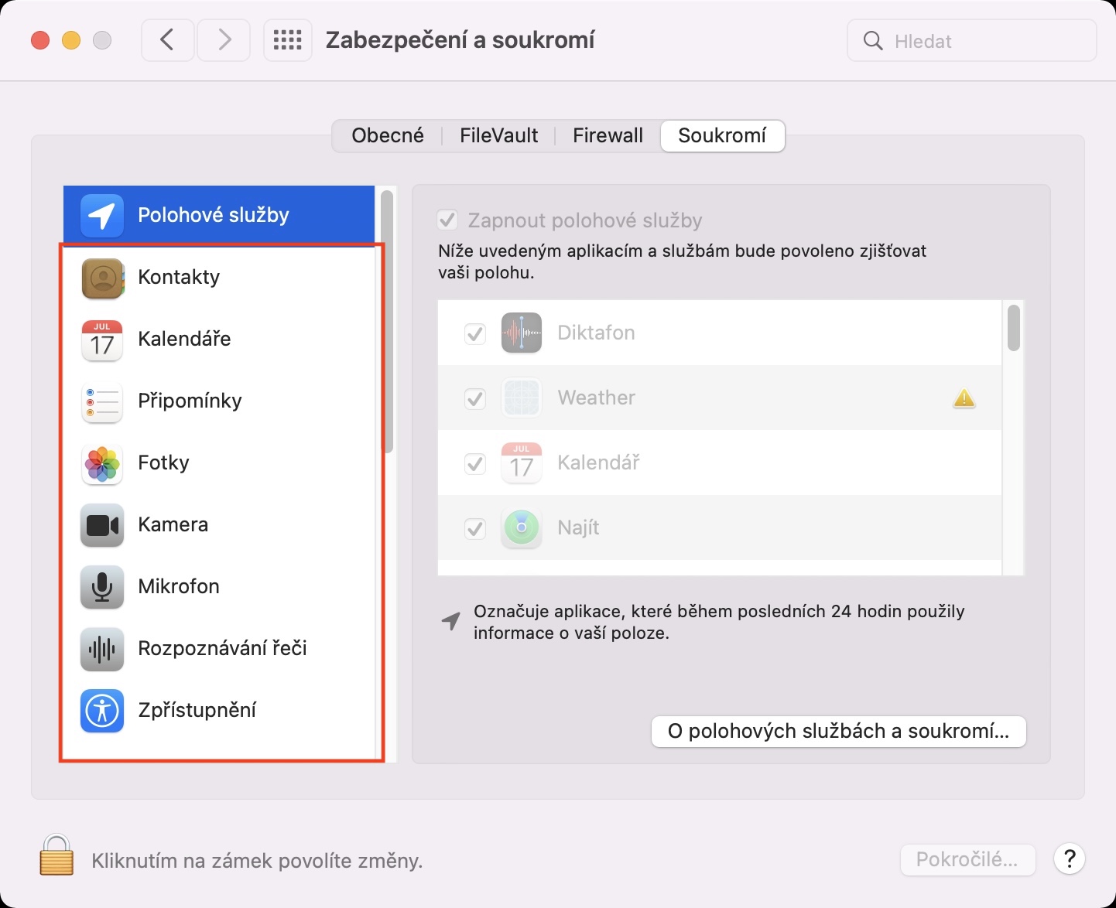The height and width of the screenshot is (908, 1116).
Task: Open Mikrofon permissions list
Action: coord(178,586)
